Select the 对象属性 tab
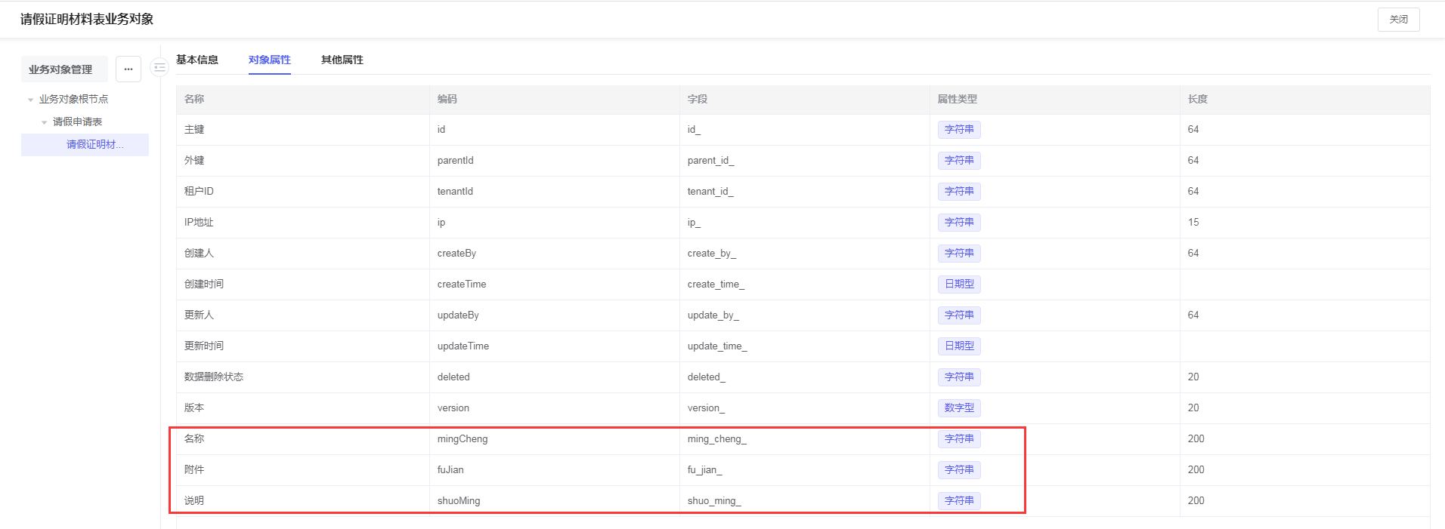Screen dimensions: 1445x529 pyautogui.click(x=270, y=60)
